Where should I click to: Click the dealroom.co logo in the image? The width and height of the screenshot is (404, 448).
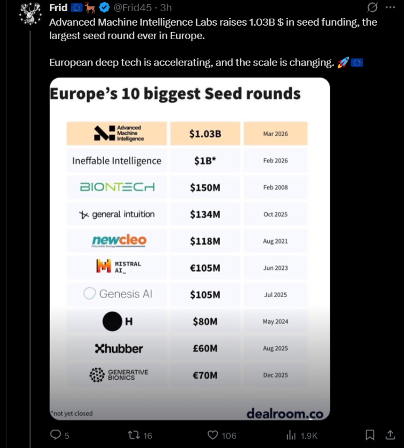coord(284,413)
